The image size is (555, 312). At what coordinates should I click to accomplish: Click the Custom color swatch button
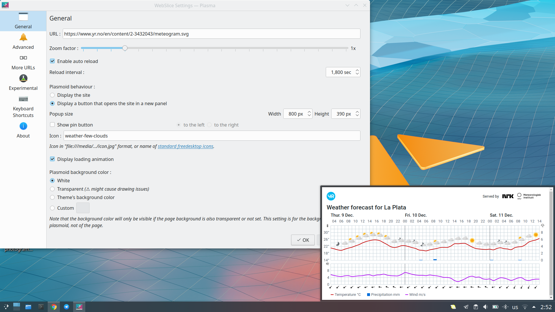pos(83,208)
